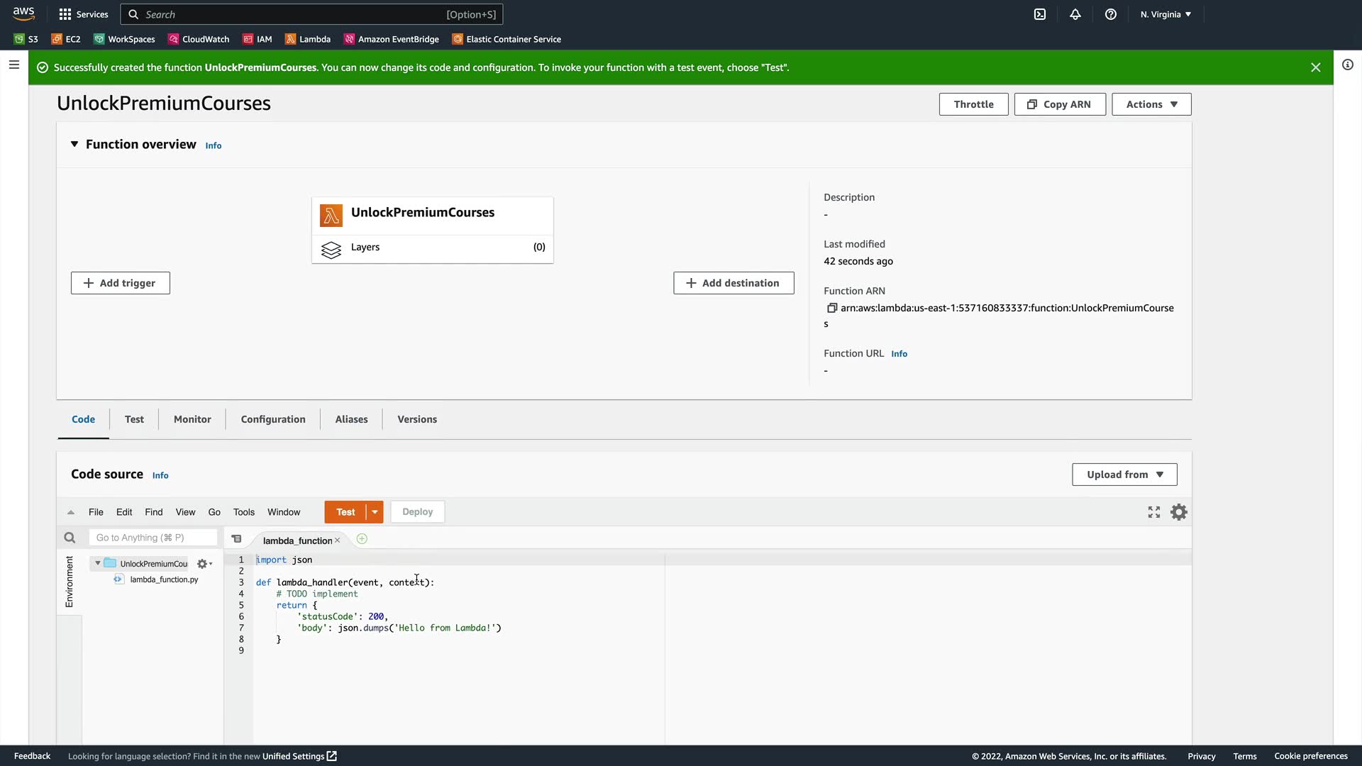Open the help question mark icon
This screenshot has height=766, width=1362.
1111,14
